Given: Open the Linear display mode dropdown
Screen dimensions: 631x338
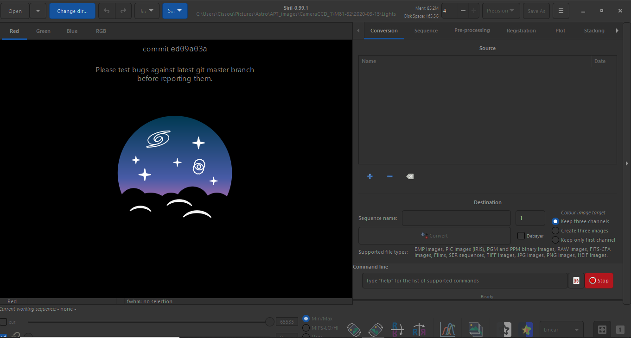Looking at the screenshot, I should tap(561, 330).
